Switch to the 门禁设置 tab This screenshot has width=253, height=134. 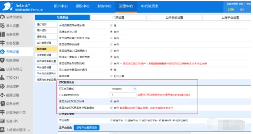tap(118, 17)
